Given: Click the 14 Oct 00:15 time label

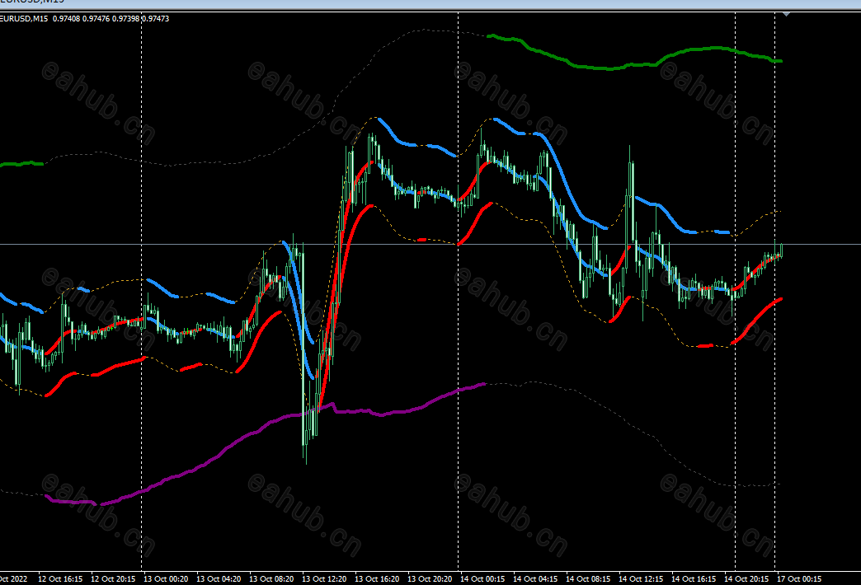Looking at the screenshot, I should point(482,579).
